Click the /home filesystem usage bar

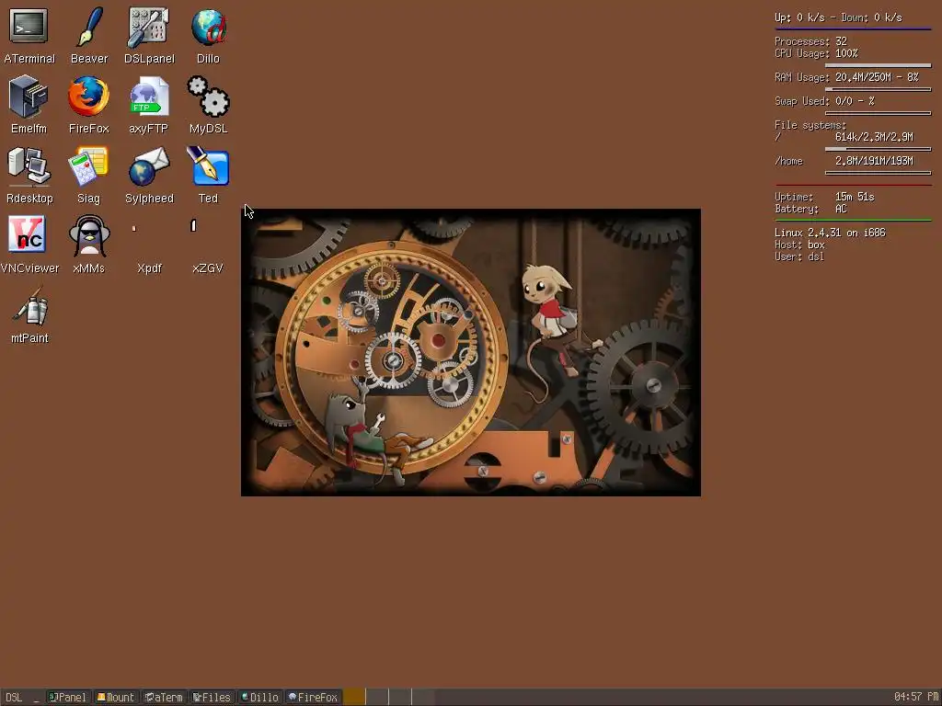tap(878, 173)
